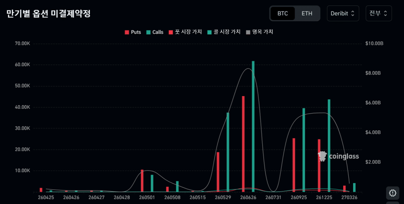Open the Deribit exchange dropdown
The image size is (404, 204).
click(343, 13)
